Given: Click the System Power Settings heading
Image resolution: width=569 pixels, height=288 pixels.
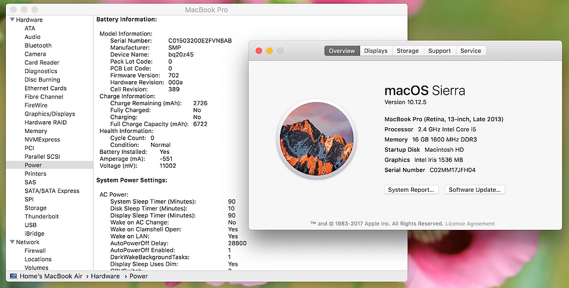Looking at the screenshot, I should pyautogui.click(x=132, y=180).
